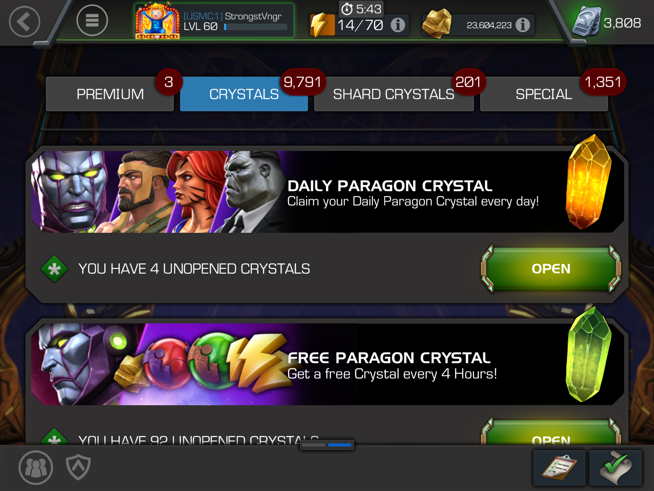Switch to the Premium tab
The width and height of the screenshot is (654, 491).
point(110,94)
